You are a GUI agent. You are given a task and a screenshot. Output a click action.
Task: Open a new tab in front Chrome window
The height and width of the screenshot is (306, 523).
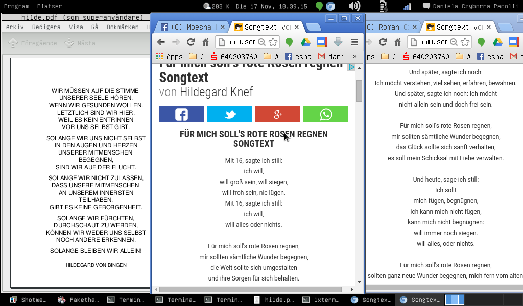pos(313,27)
